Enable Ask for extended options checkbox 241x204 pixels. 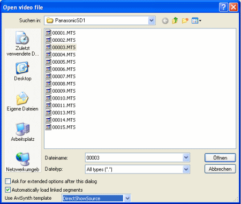point(8,182)
